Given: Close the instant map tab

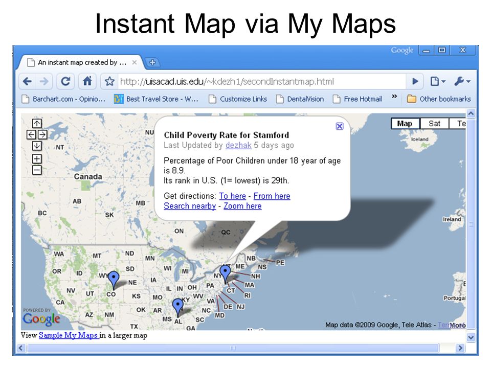Looking at the screenshot, I should (135, 62).
